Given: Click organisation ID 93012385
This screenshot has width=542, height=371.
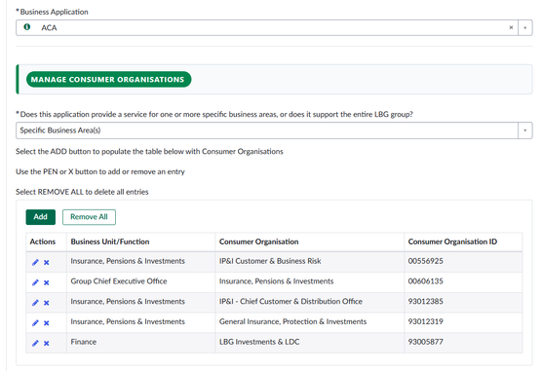Looking at the screenshot, I should pyautogui.click(x=426, y=301).
